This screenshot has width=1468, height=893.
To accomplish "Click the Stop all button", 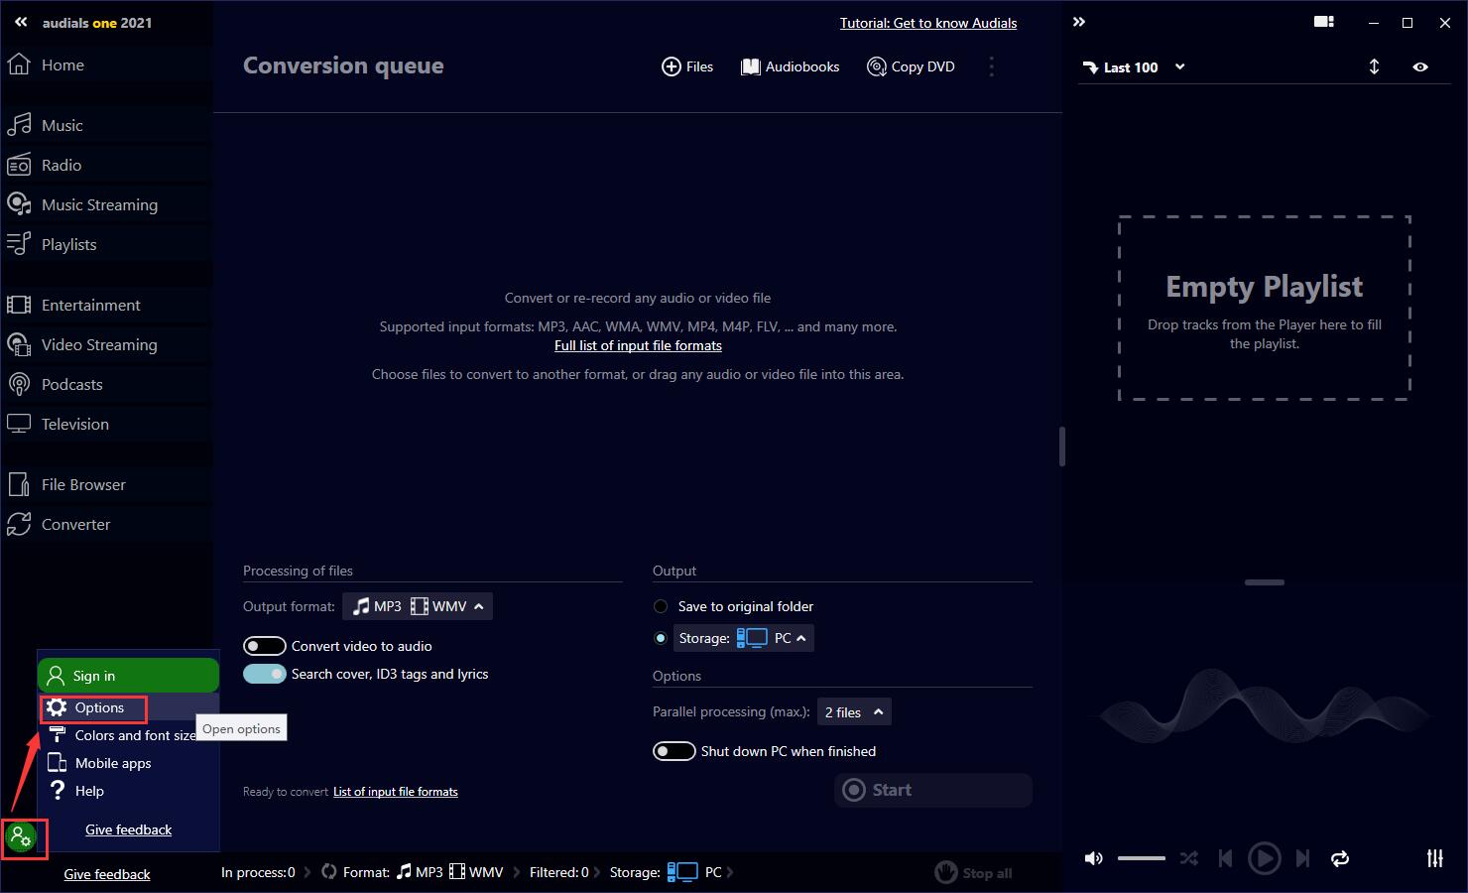I will click(x=974, y=873).
